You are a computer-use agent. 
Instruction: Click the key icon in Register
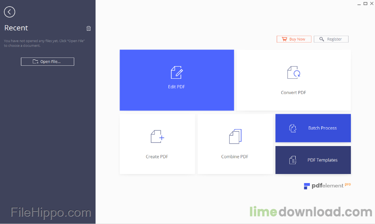322,39
